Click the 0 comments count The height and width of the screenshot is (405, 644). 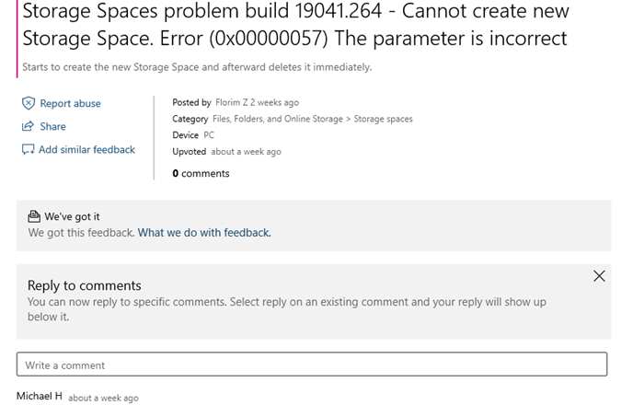201,173
